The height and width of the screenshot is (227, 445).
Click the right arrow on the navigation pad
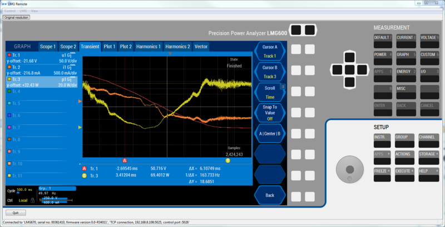[362, 69]
